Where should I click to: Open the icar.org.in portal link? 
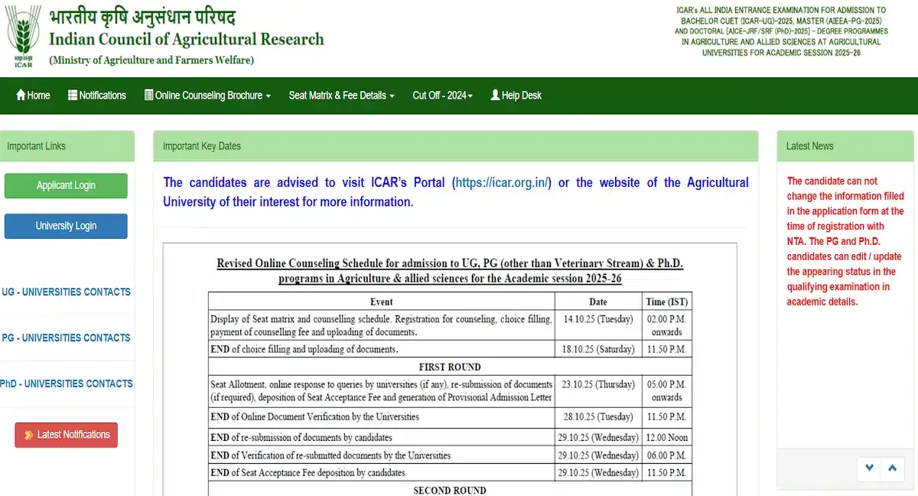[x=503, y=182]
